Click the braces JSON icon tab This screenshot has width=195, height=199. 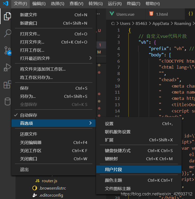pos(191,14)
